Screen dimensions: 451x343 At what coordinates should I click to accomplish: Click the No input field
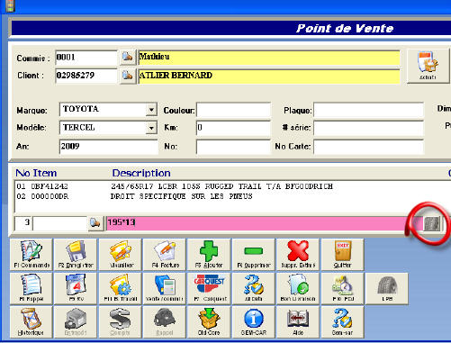click(x=233, y=147)
